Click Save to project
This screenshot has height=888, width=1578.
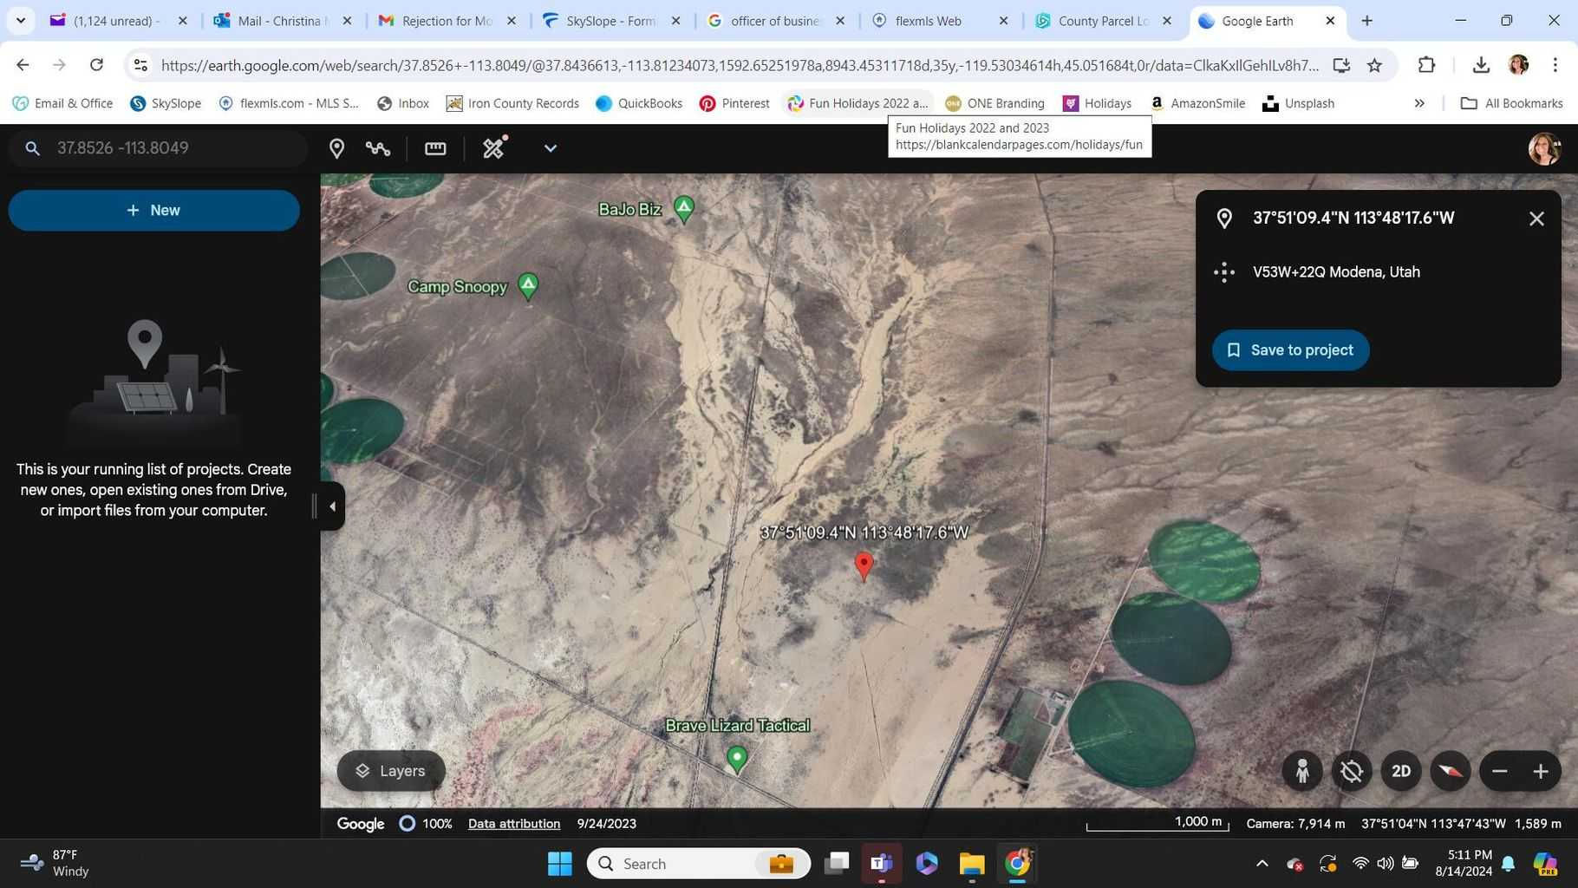click(1289, 349)
